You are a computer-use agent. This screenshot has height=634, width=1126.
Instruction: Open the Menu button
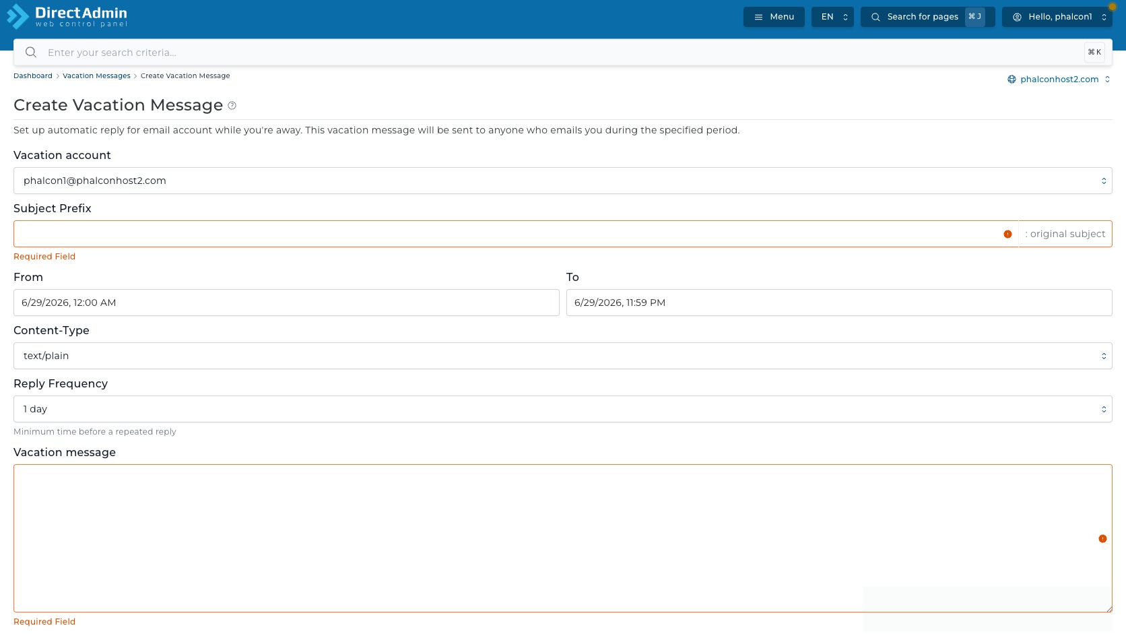(x=774, y=17)
